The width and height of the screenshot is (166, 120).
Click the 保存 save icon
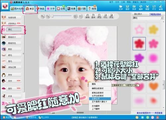click(127, 8)
